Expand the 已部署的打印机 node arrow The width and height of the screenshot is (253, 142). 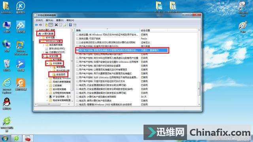click(43, 52)
